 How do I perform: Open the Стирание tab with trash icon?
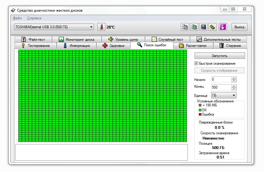pos(230,46)
